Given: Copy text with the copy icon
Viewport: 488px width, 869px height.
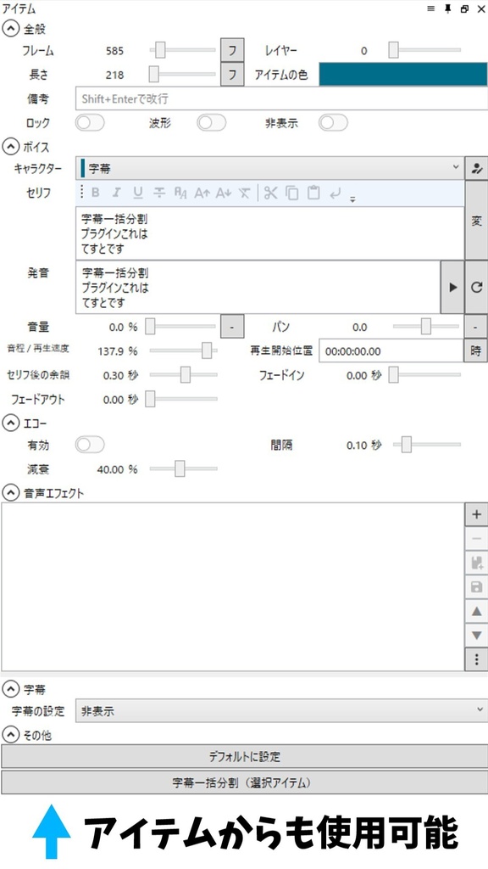Looking at the screenshot, I should click(292, 193).
